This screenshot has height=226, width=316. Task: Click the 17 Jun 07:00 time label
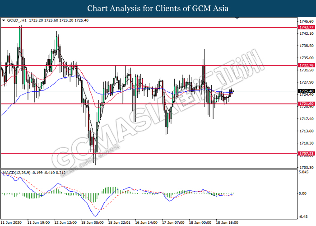click(173, 222)
